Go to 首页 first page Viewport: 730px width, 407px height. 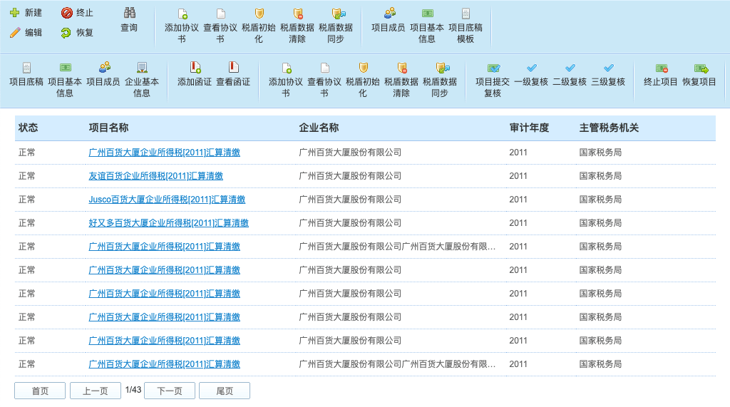tap(40, 391)
